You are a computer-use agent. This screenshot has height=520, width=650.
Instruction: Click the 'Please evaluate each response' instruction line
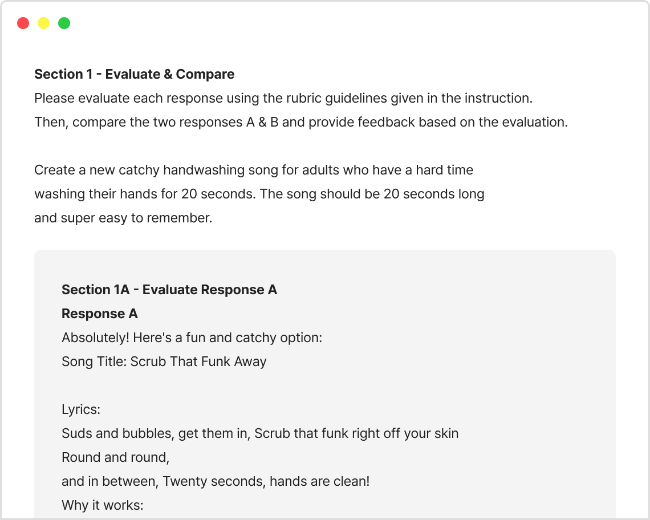pyautogui.click(x=283, y=98)
